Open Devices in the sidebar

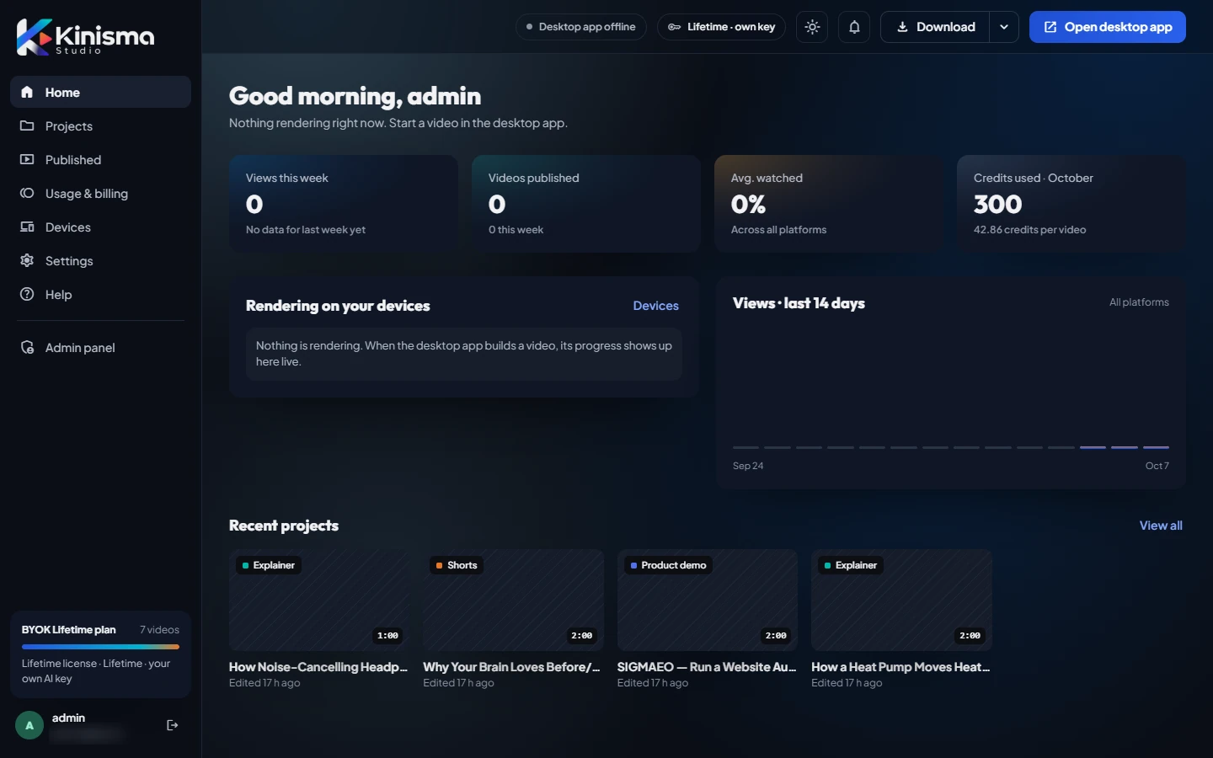100,227
